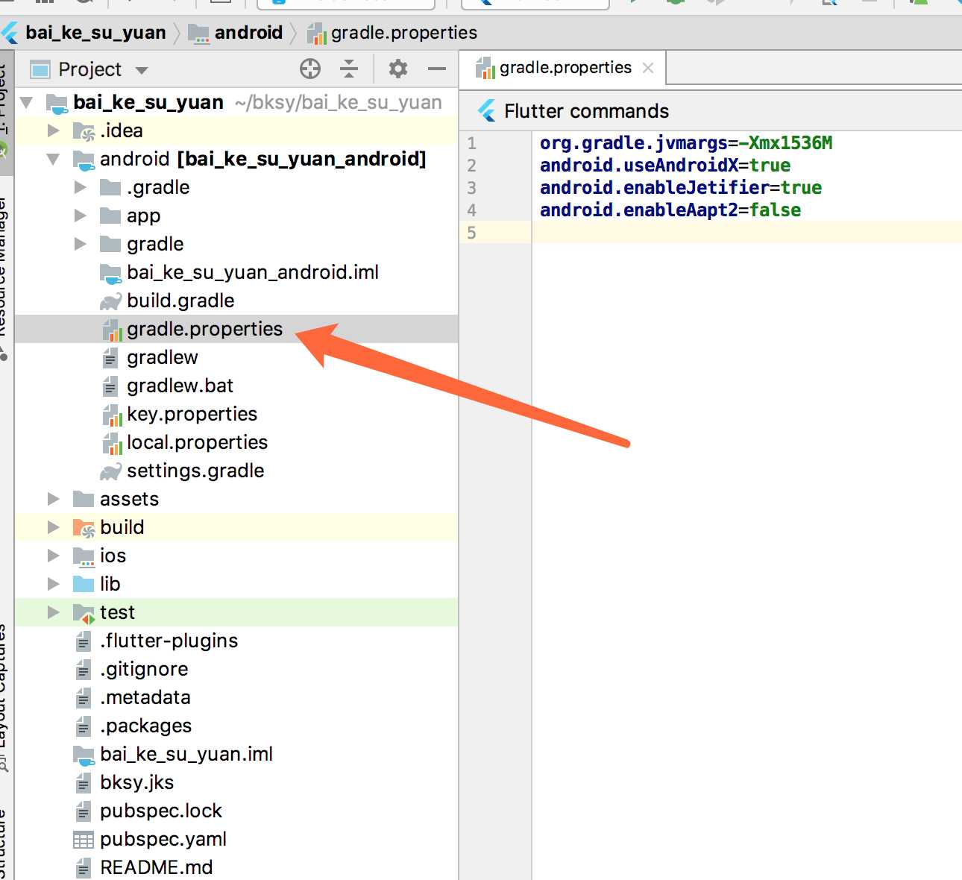Open the Project view dropdown
Viewport: 962px width, 880px height.
(142, 70)
